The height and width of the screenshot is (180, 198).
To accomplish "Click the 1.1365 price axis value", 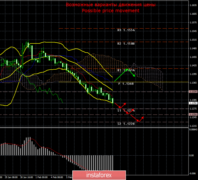I will [193, 83].
